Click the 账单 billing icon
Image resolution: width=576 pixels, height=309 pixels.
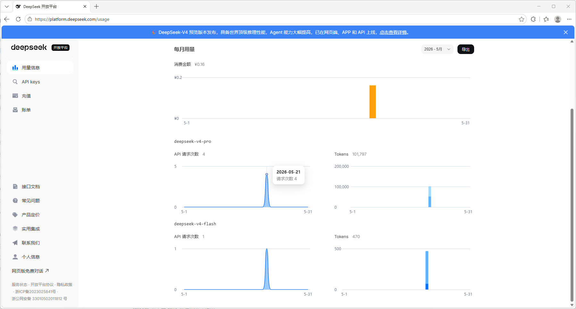pyautogui.click(x=15, y=110)
